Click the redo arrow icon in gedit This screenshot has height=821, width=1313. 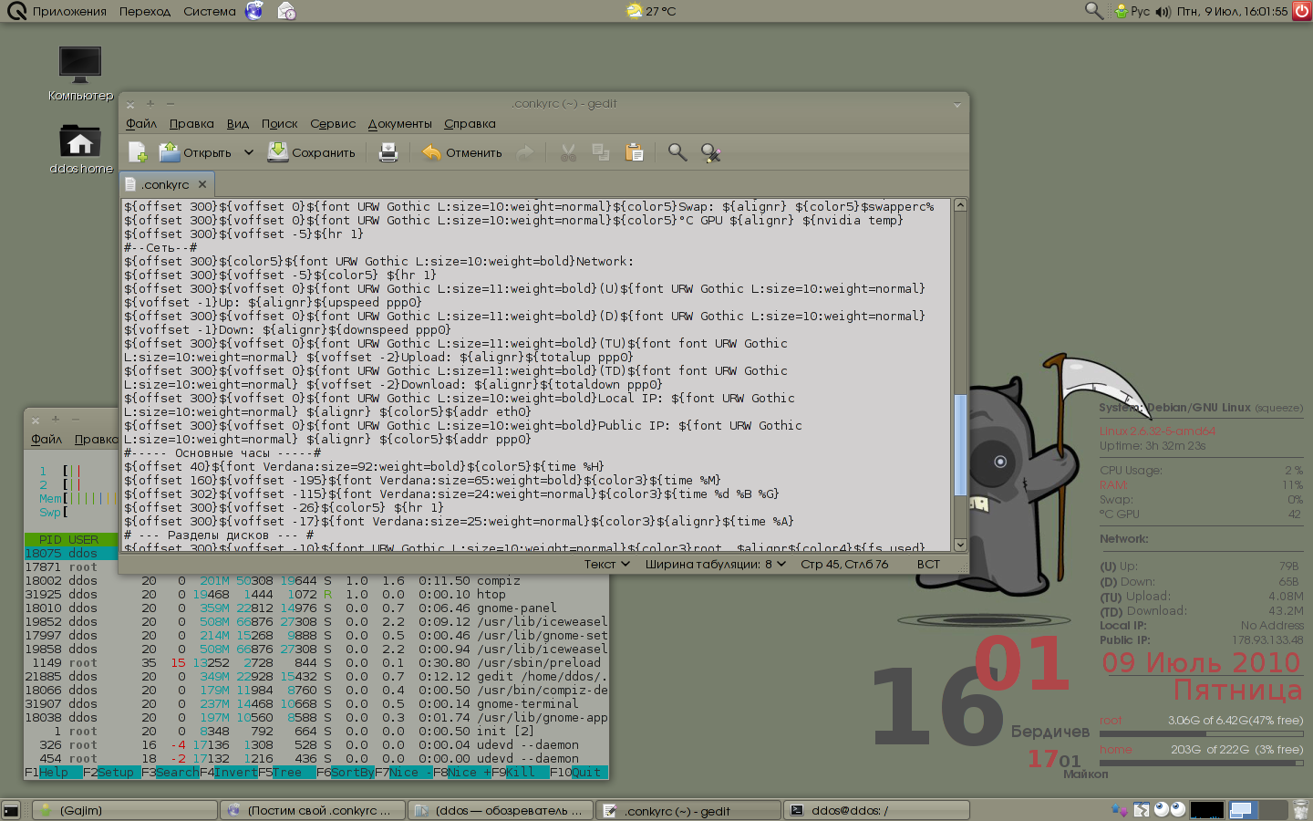[x=525, y=152]
